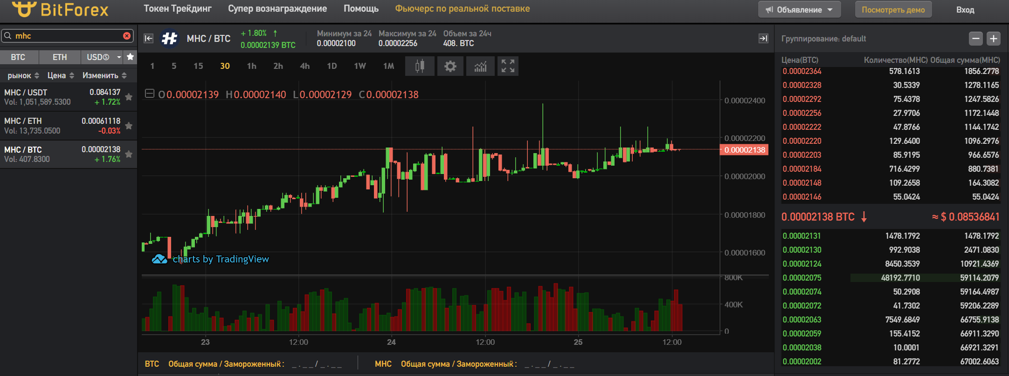
Task: Click the MHC coin hash icon
Action: click(x=169, y=39)
